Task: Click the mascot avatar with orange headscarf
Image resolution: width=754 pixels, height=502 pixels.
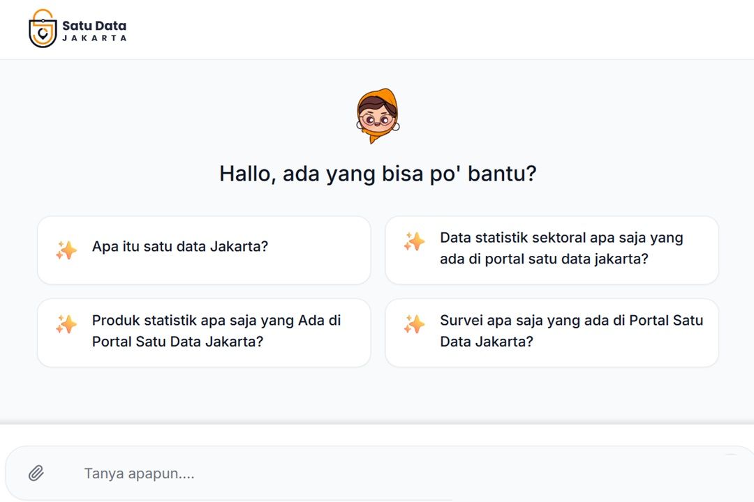Action: (378, 116)
